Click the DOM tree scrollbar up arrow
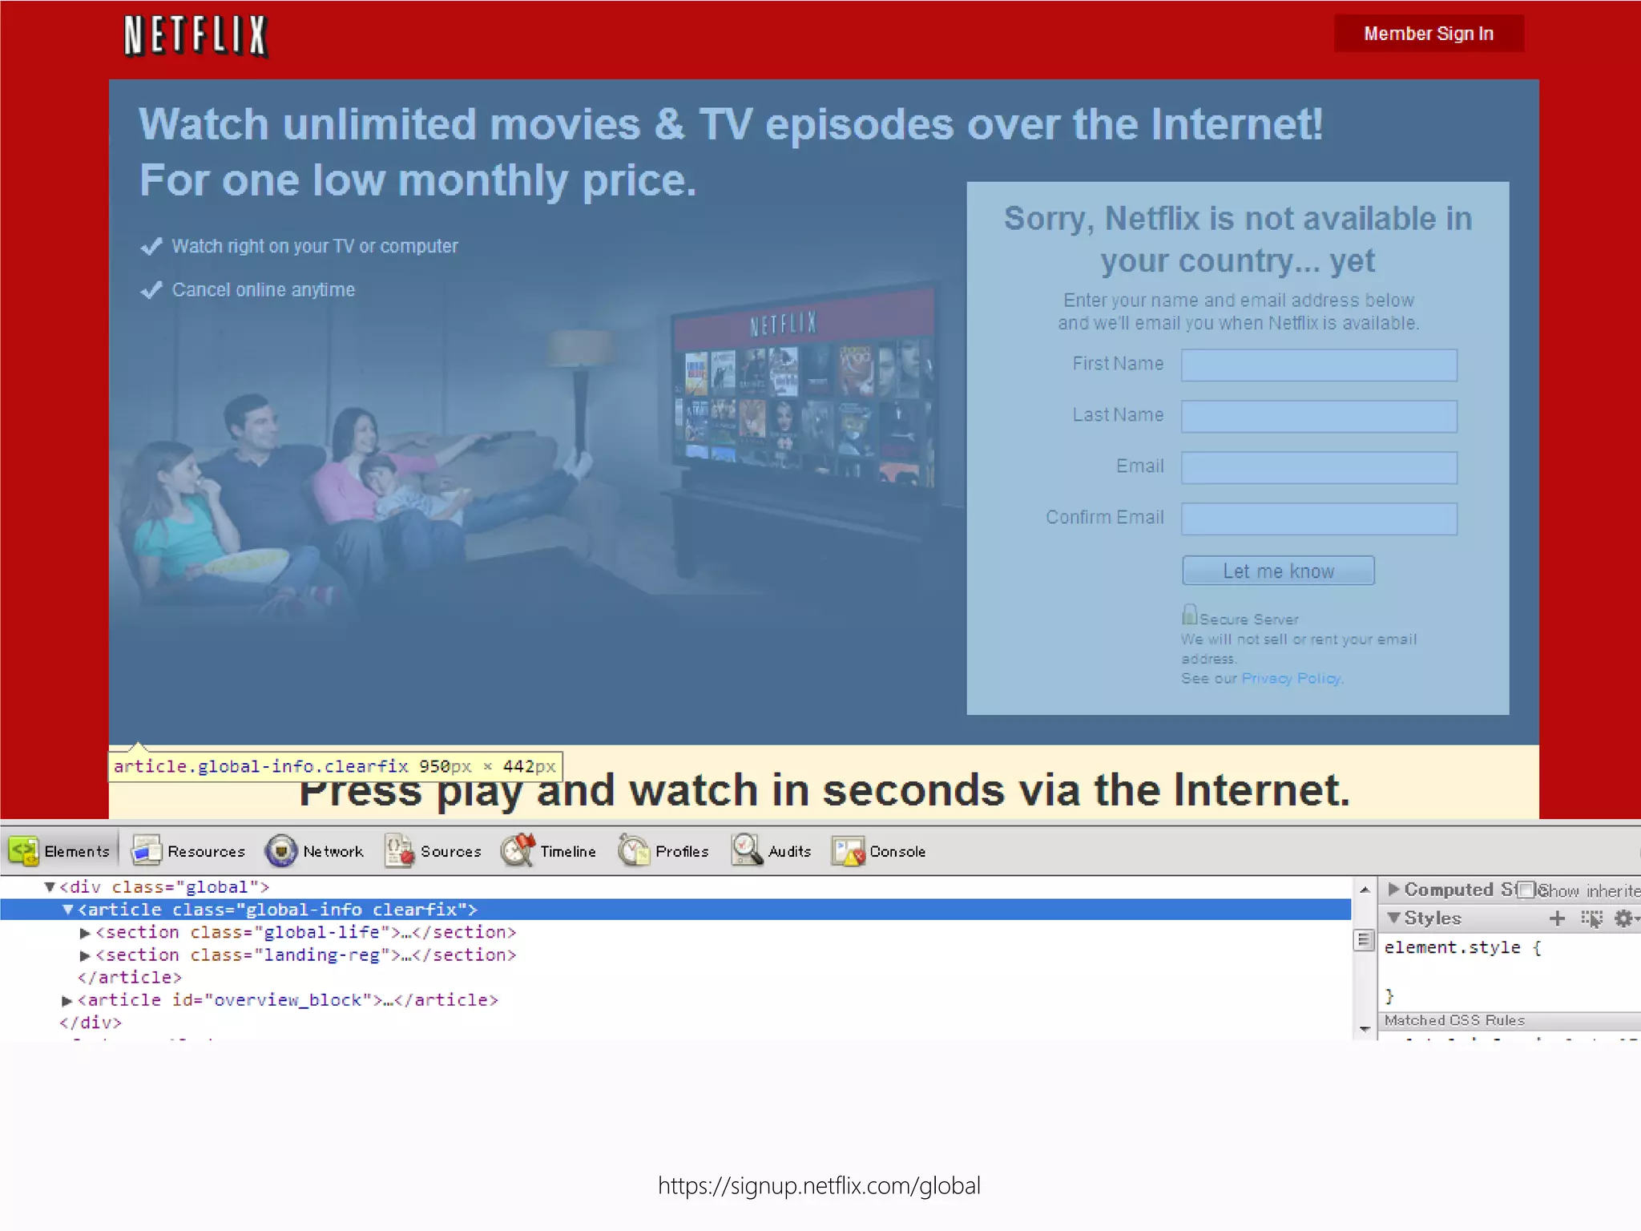Screen dimensions: 1641x1231 pos(1365,890)
